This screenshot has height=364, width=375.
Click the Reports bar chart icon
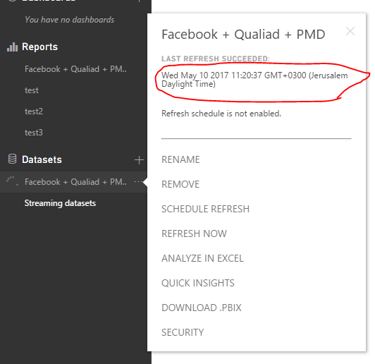tap(13, 47)
